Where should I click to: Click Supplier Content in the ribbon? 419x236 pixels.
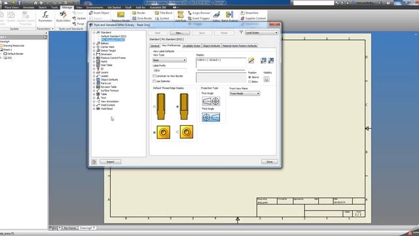point(253,18)
